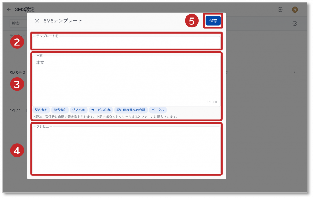This screenshot has width=313, height=199.
Task: Click the check circle icon
Action: pos(295,24)
